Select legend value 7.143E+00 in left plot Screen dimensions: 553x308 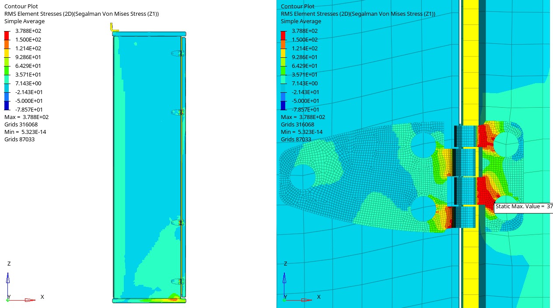tap(28, 84)
